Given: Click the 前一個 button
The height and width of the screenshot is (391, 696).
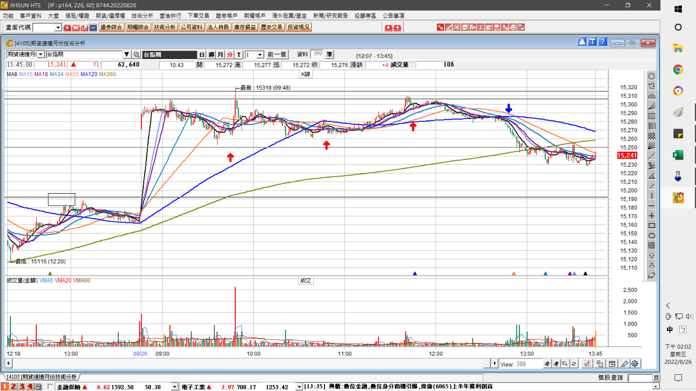Looking at the screenshot, I should [x=277, y=55].
